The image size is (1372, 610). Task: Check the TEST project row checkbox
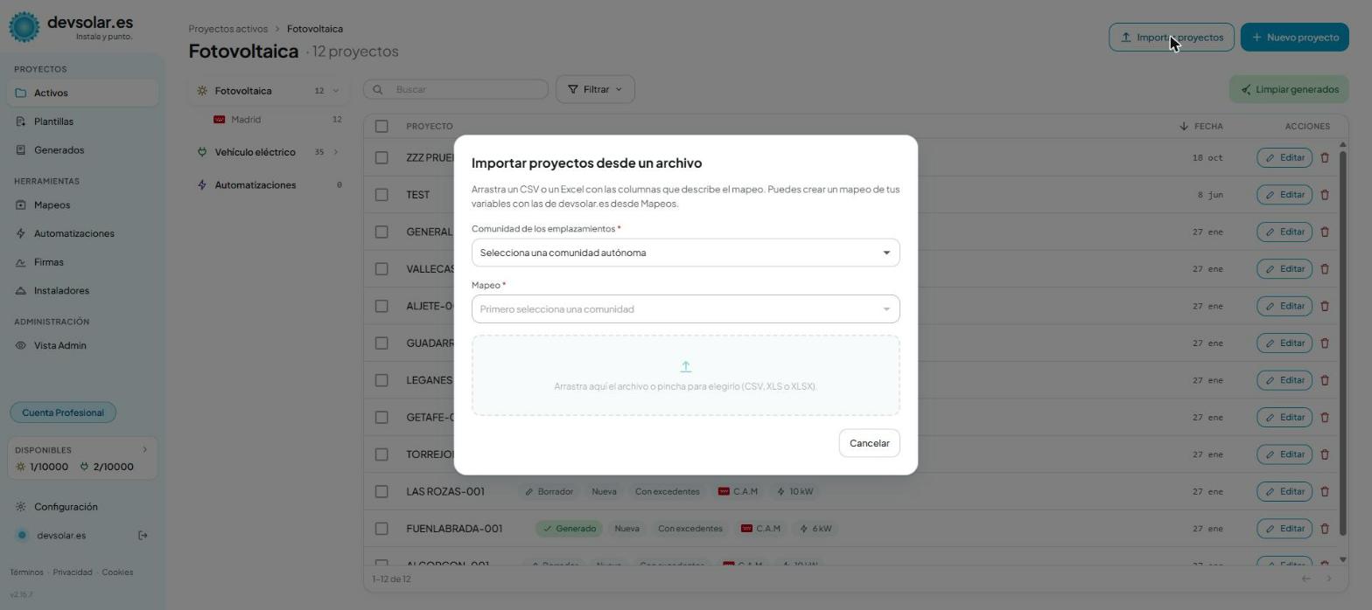[381, 194]
